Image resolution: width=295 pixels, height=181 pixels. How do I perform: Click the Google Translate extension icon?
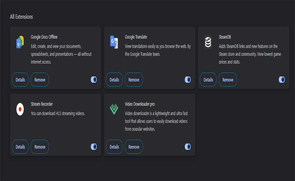[114, 42]
